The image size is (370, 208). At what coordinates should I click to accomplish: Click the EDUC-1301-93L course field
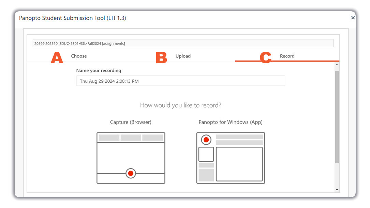pyautogui.click(x=182, y=43)
